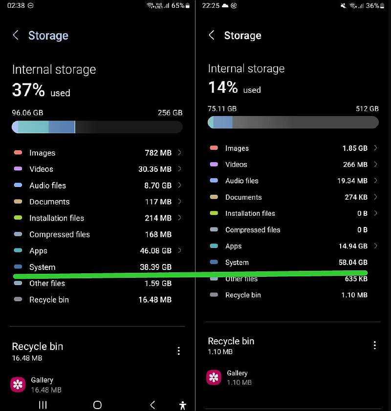The height and width of the screenshot is (411, 391).
Task: Tap back arrow on left Storage screen
Action: pyautogui.click(x=16, y=35)
